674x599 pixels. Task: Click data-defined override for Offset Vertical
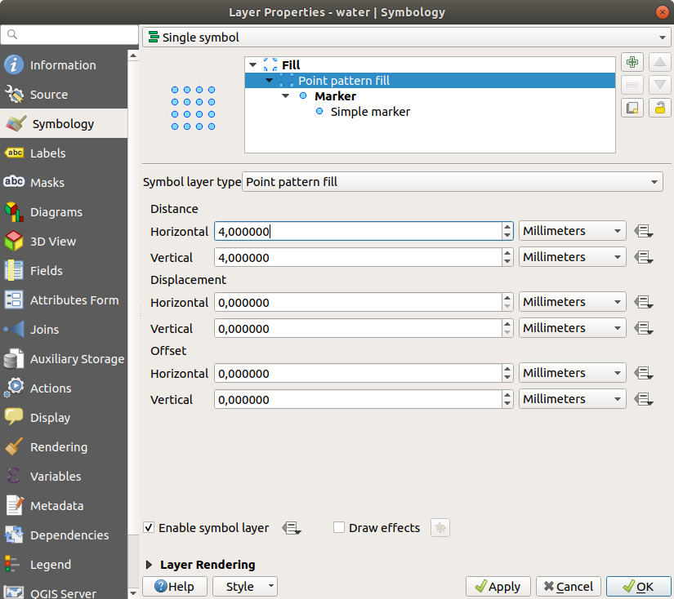point(644,400)
